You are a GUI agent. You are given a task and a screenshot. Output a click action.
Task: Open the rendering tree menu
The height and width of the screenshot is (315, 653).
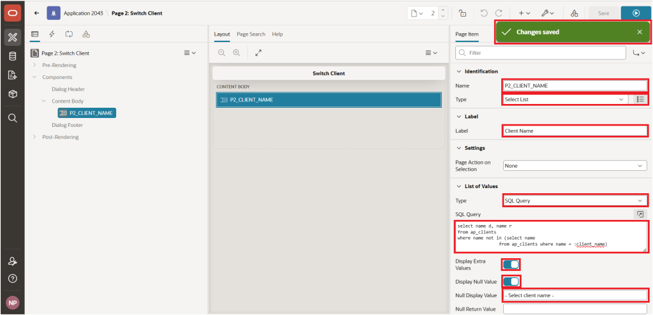point(190,53)
